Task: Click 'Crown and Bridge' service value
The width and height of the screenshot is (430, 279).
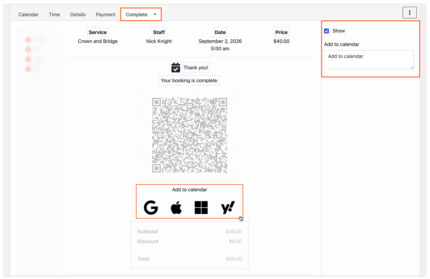Action: (x=98, y=41)
